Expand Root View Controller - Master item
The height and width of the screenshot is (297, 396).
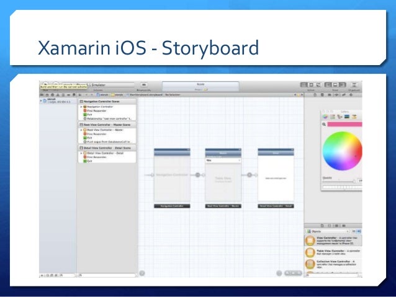tap(81, 130)
